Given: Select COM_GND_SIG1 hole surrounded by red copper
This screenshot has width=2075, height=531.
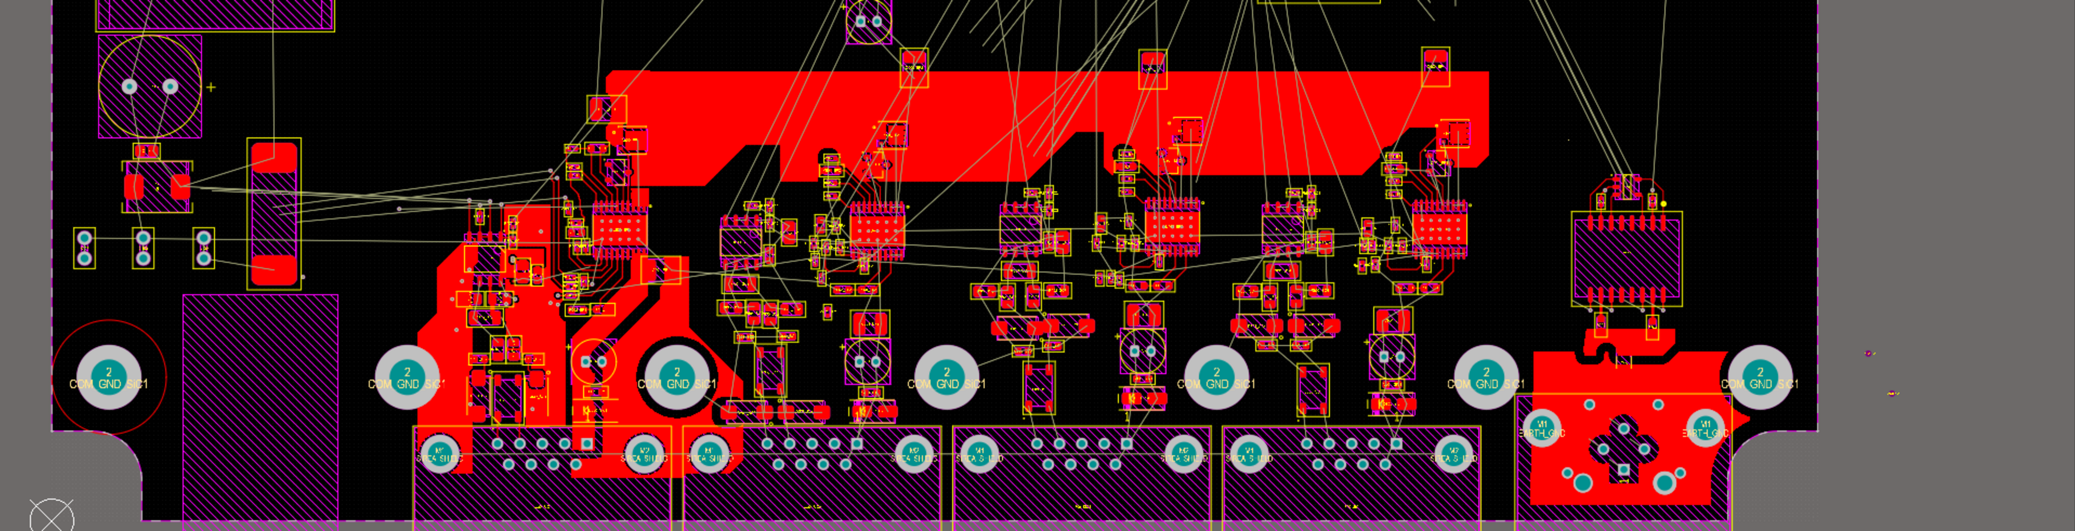Looking at the screenshot, I should [677, 378].
